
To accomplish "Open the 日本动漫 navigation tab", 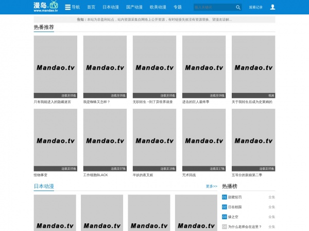I will coord(111,7).
